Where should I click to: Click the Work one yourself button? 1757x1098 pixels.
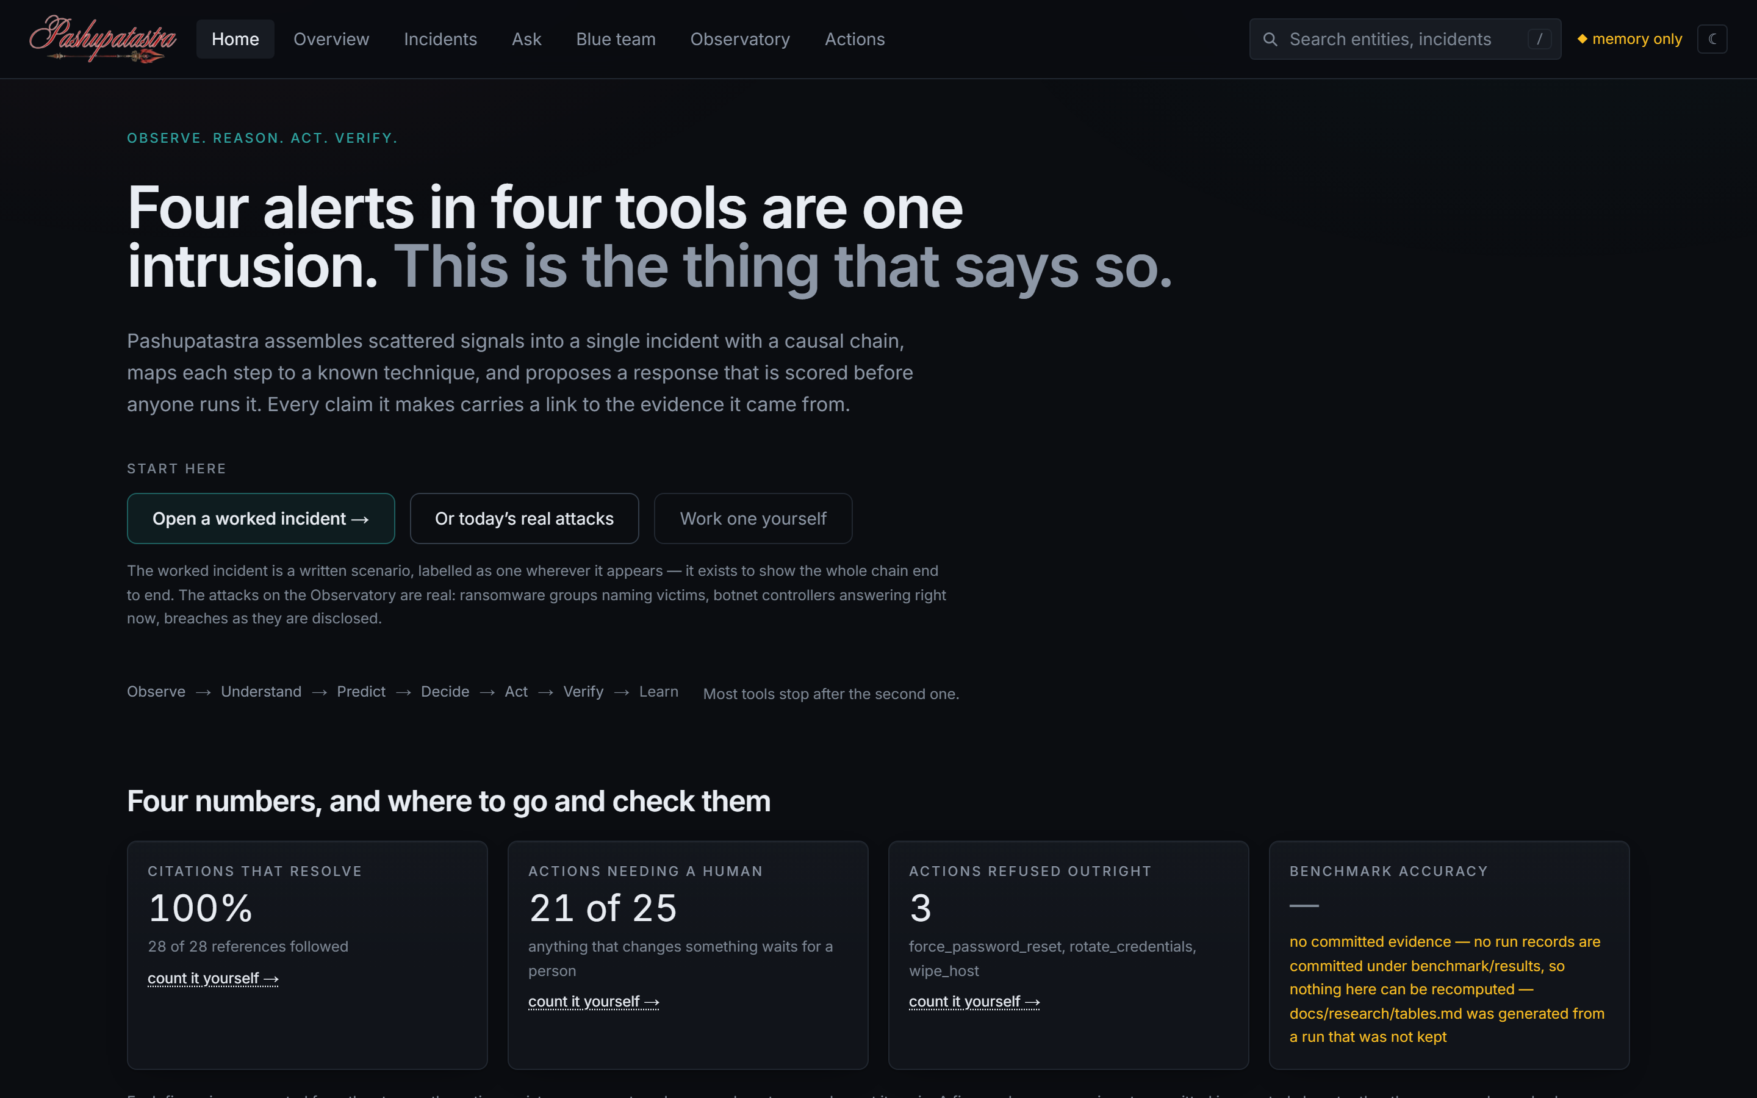[753, 518]
